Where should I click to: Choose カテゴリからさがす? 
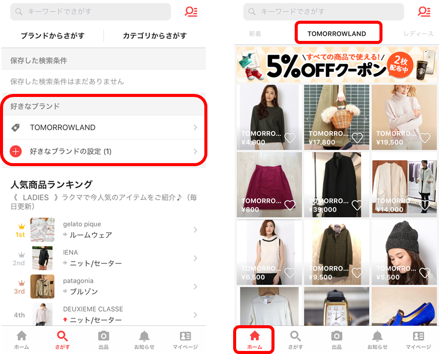point(155,35)
